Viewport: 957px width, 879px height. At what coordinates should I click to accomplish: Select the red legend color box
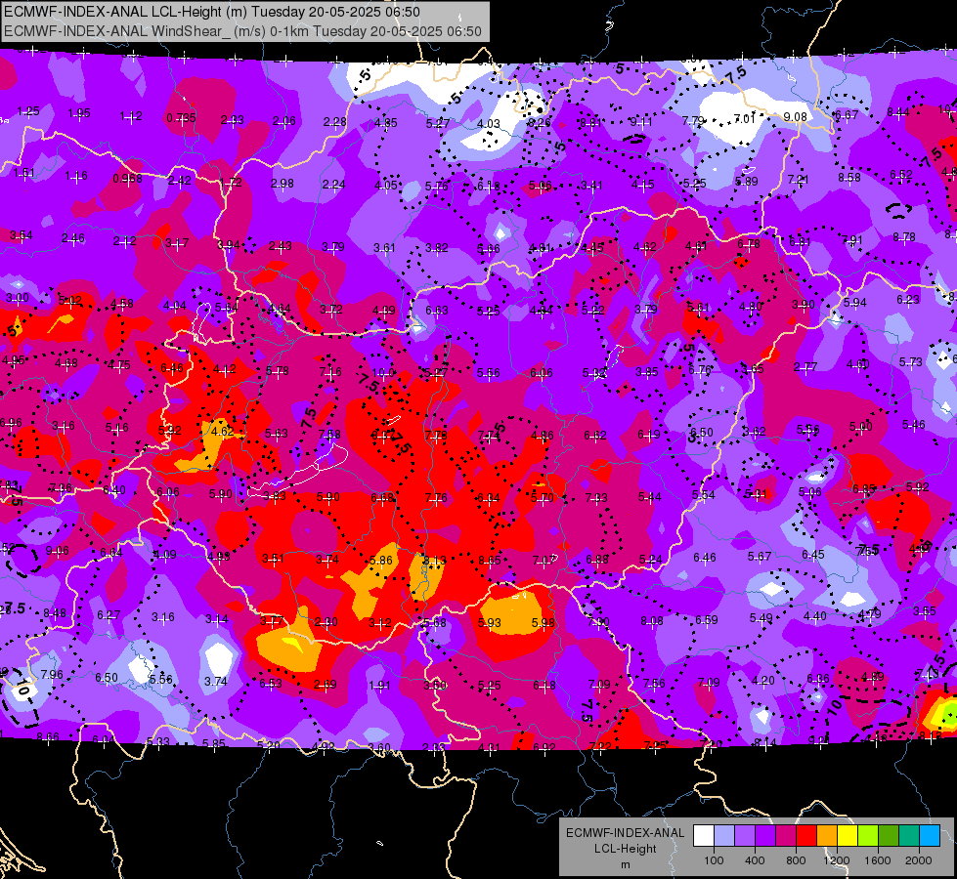[806, 836]
